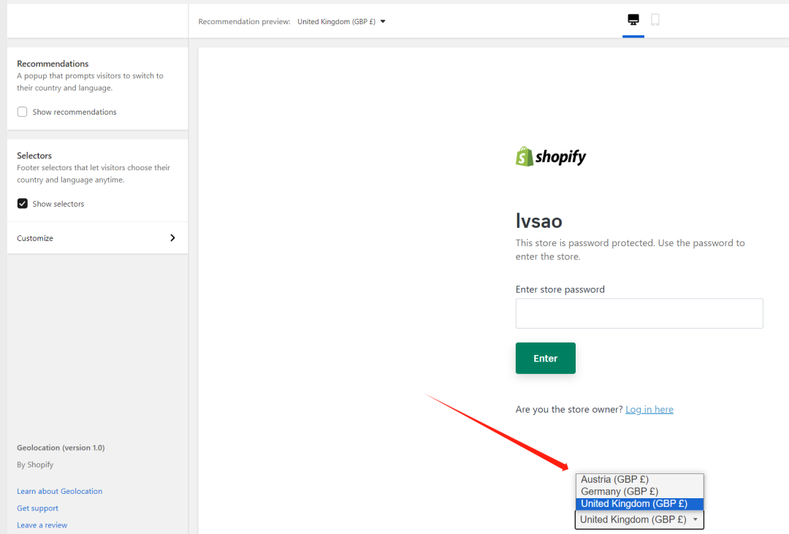Choose Germany (GBP £) from the list

coord(639,491)
